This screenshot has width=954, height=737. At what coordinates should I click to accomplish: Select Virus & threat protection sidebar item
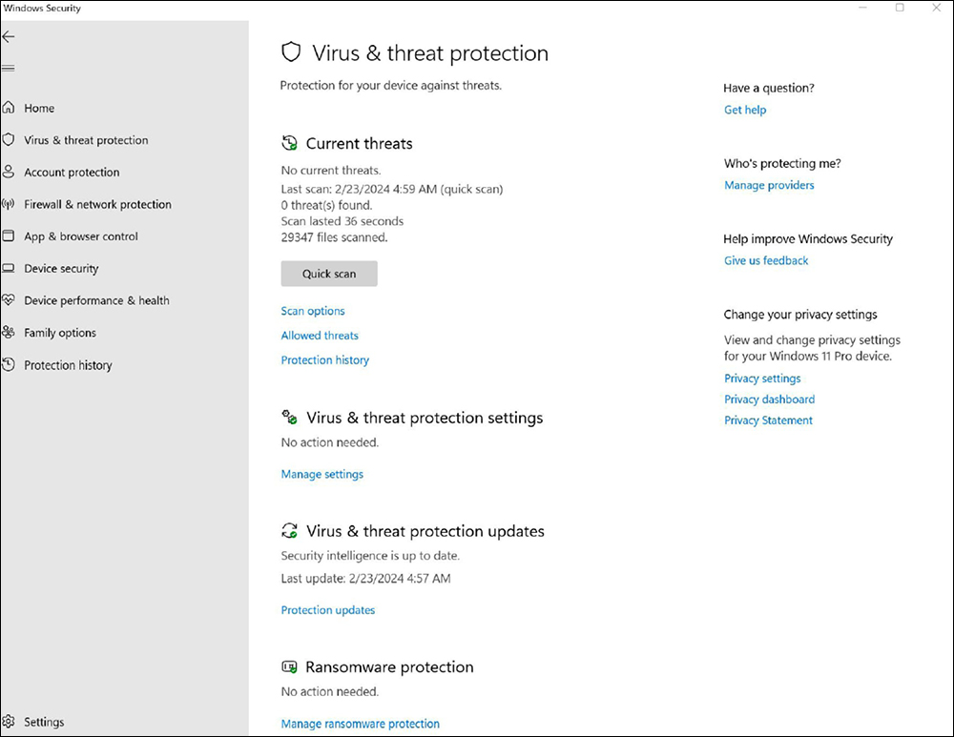click(86, 140)
